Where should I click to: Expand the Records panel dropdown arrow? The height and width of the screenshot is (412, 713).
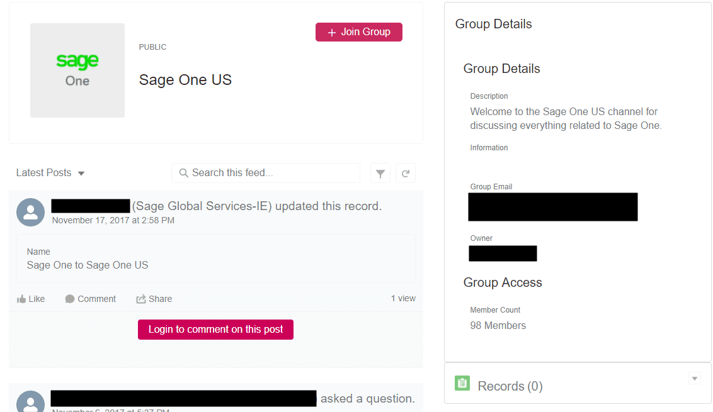pyautogui.click(x=695, y=378)
